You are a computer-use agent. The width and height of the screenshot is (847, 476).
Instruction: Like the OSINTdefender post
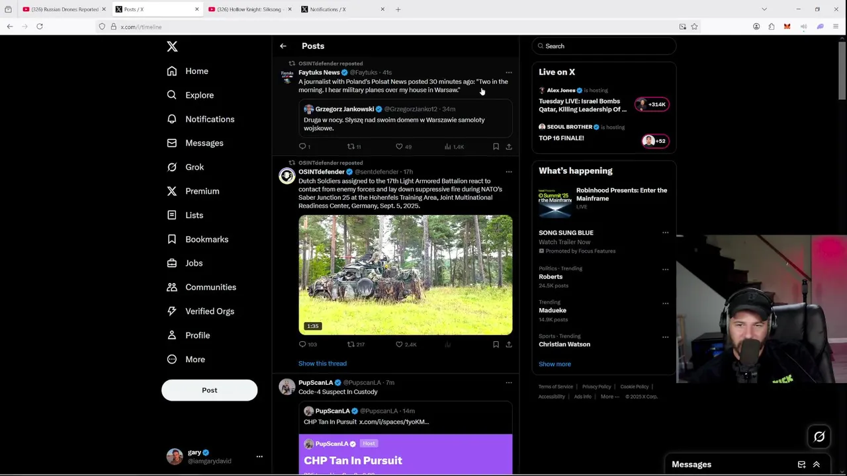point(406,344)
